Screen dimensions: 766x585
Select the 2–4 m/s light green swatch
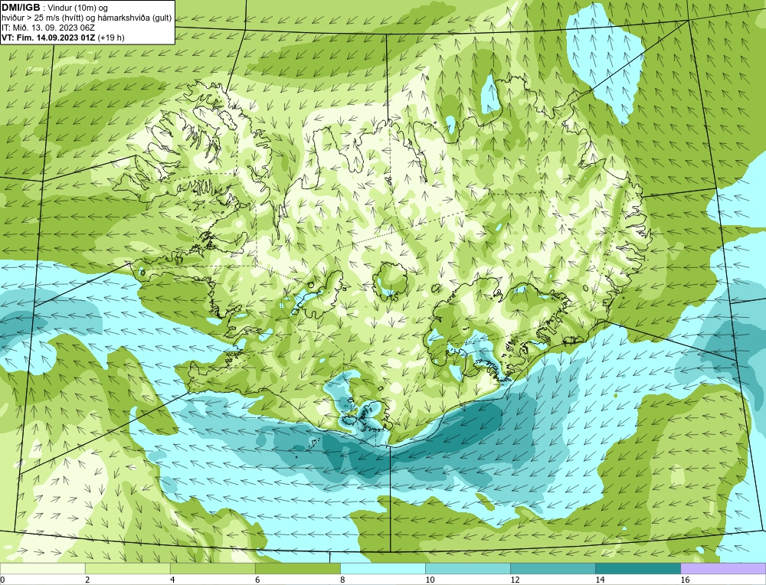click(127, 568)
